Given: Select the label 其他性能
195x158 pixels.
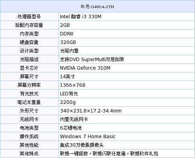Looking at the screenshot, I should 29,145.
